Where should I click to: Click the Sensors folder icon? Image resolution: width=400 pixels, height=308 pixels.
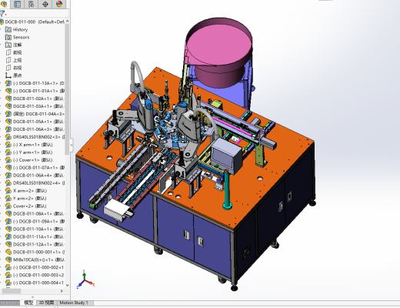pos(8,37)
